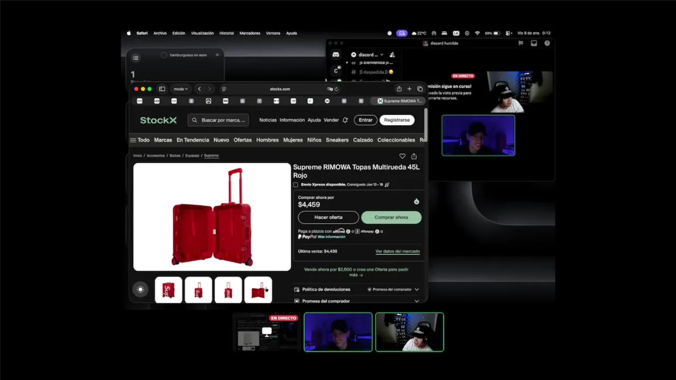Click the Entrar button
The image size is (676, 380).
tap(365, 120)
